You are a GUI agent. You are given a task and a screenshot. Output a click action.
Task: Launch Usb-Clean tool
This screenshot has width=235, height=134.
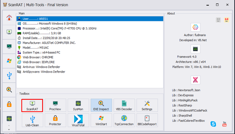point(32,120)
